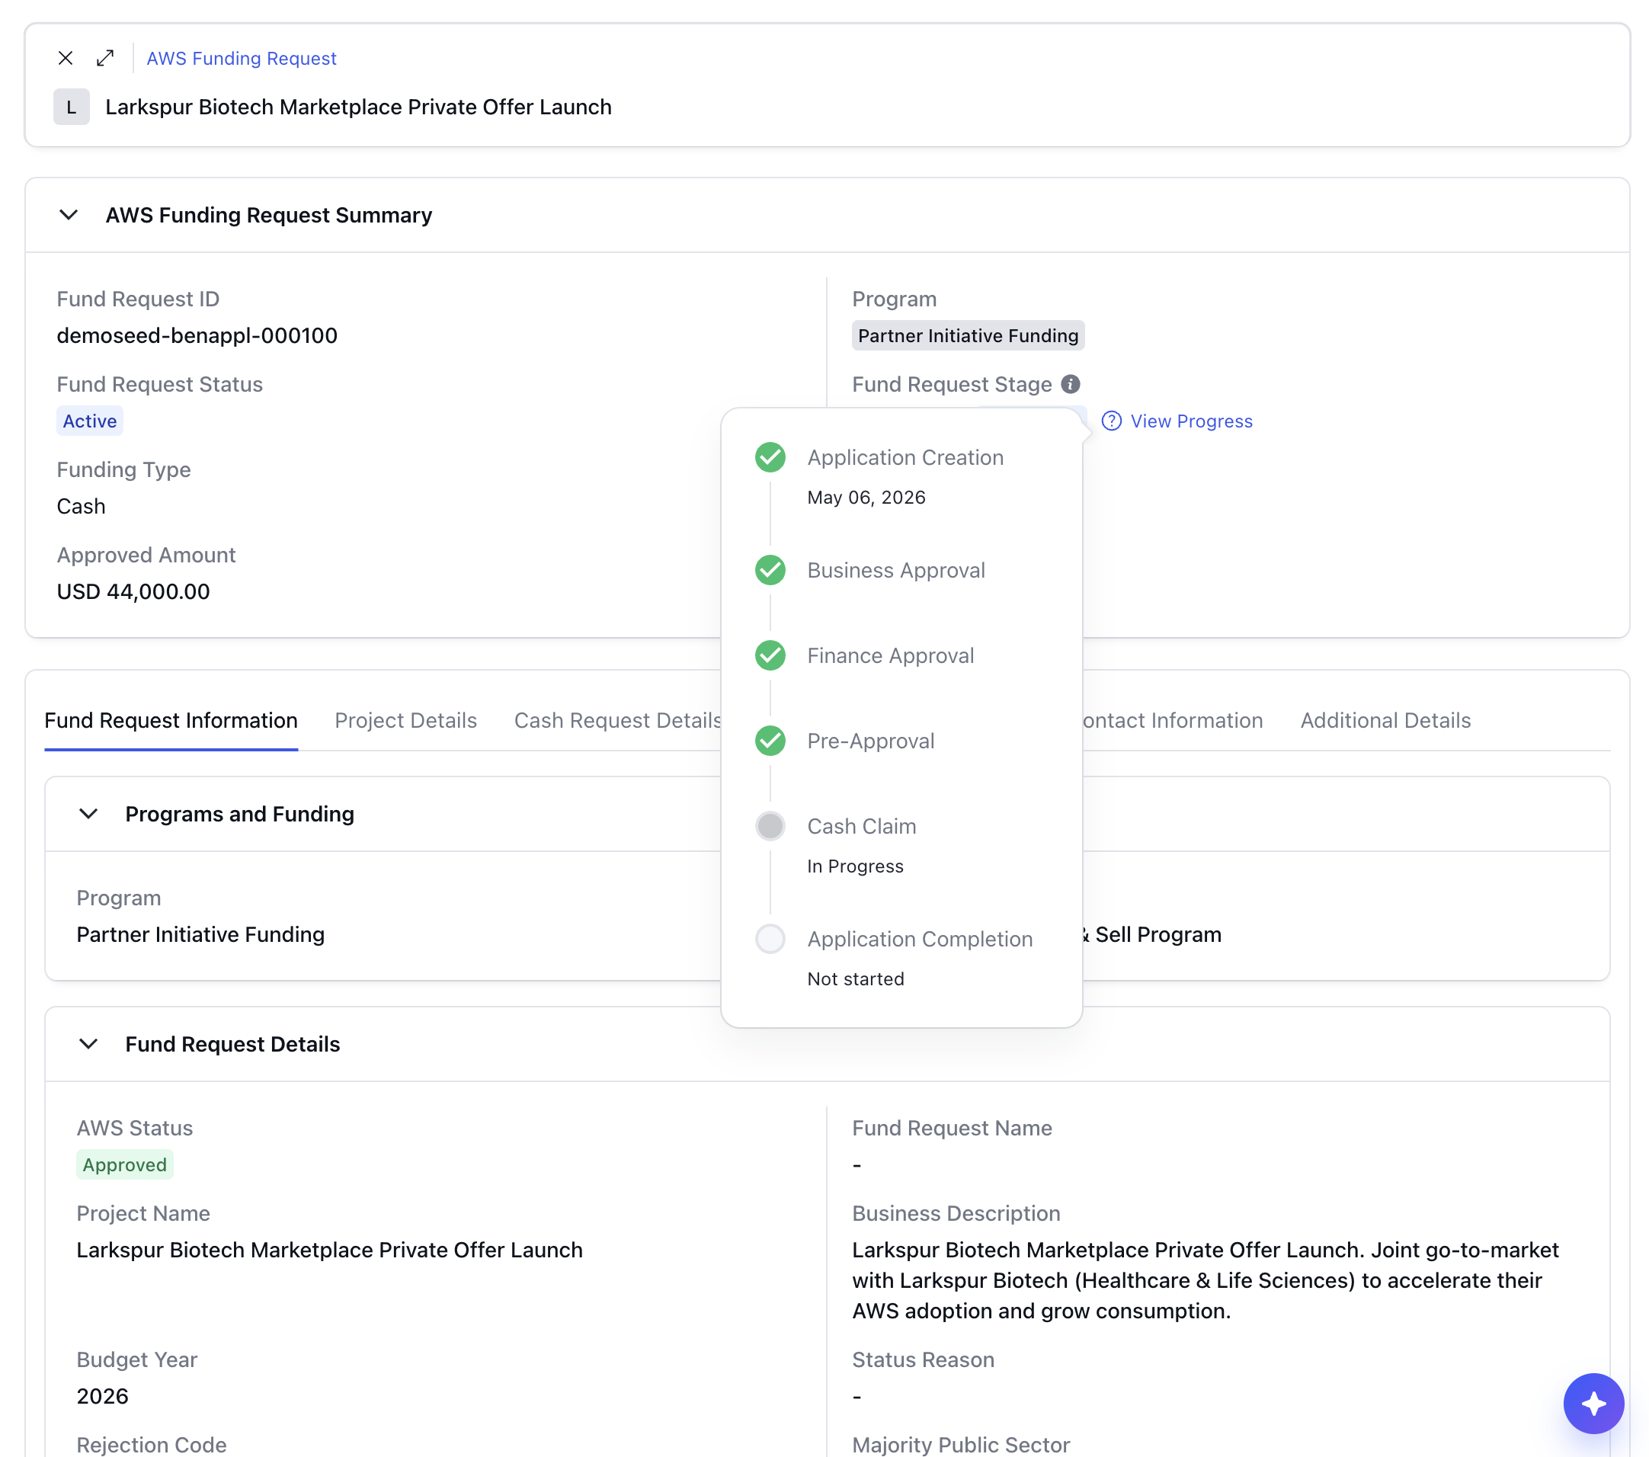Viewport: 1649px width, 1457px height.
Task: Click the USD 44,000.00 approved amount
Action: 133,591
